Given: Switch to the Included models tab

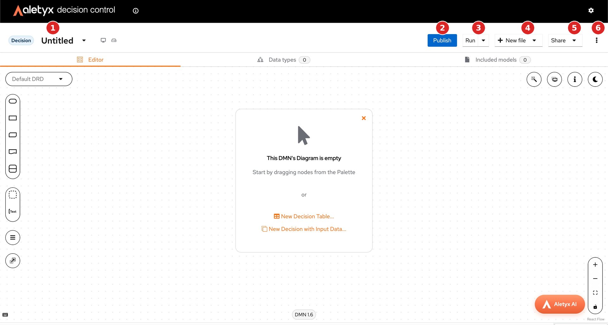Looking at the screenshot, I should click(497, 60).
